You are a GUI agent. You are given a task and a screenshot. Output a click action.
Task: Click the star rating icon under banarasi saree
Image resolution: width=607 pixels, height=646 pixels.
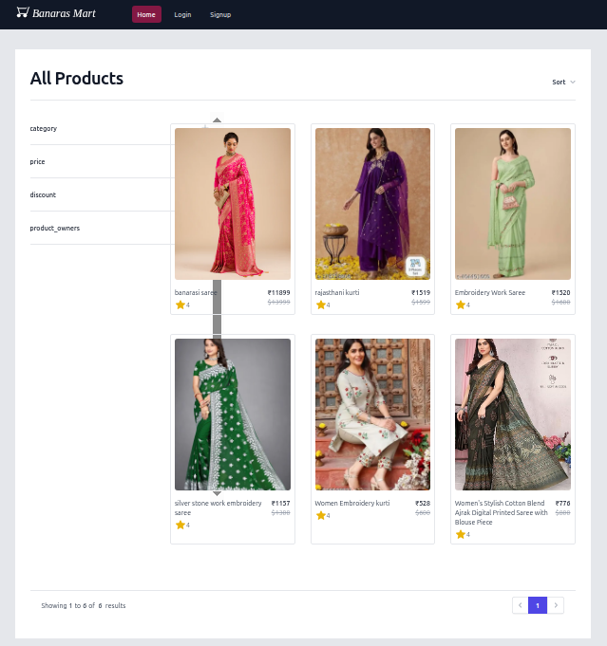(x=180, y=305)
